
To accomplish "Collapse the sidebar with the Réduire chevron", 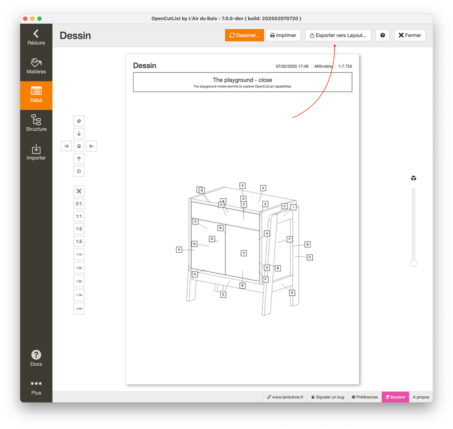I will 36,38.
